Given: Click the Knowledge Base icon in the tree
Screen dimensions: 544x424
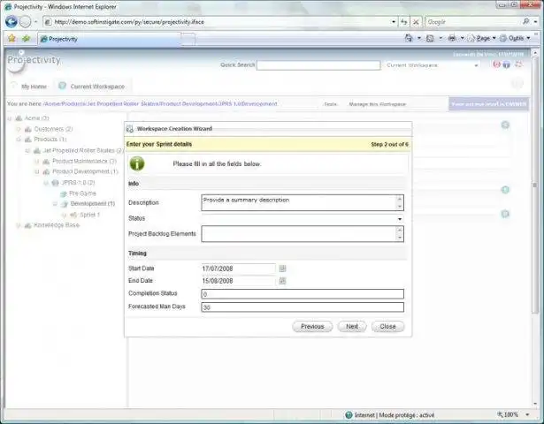Looking at the screenshot, I should (28, 225).
